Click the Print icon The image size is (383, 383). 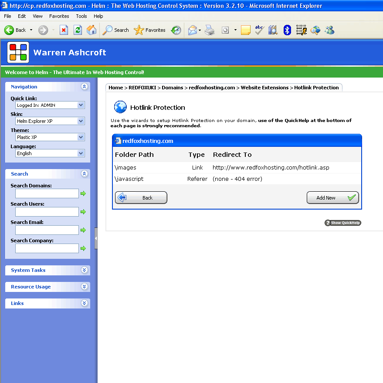click(x=210, y=31)
